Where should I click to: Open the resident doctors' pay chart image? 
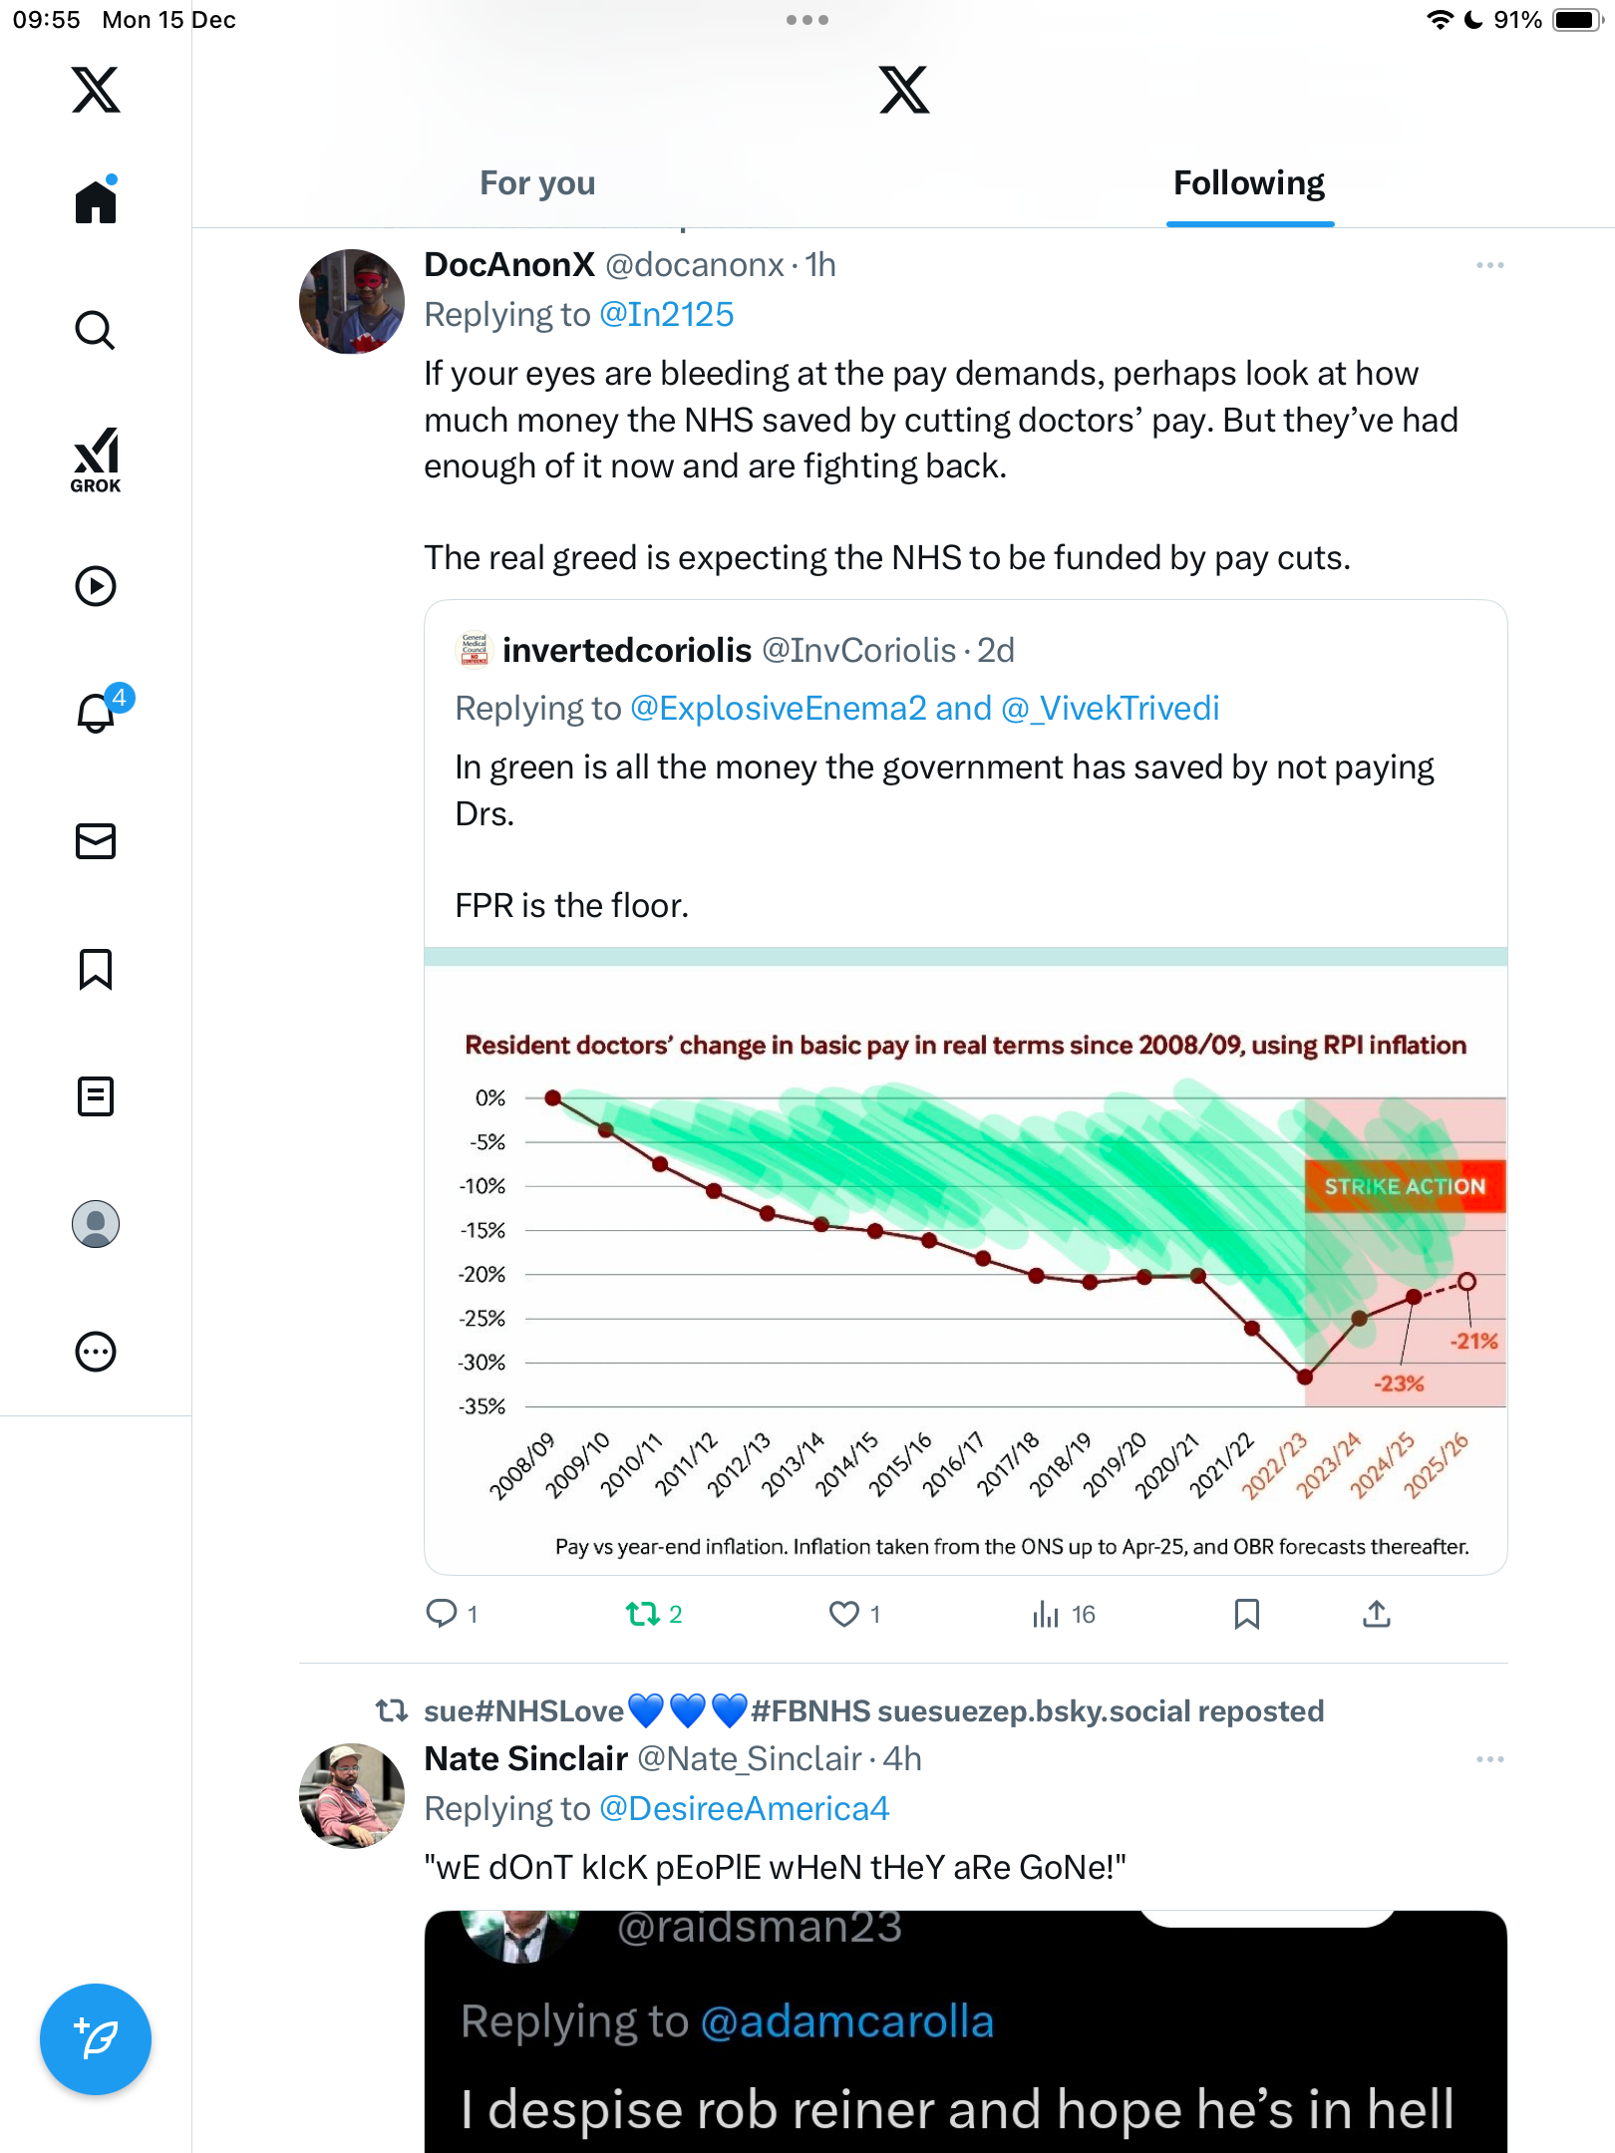tap(965, 1261)
